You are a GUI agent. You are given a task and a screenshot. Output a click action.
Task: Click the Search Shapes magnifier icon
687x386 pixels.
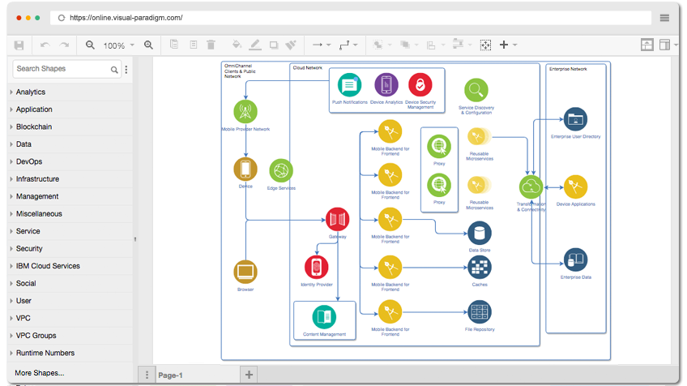pyautogui.click(x=114, y=70)
